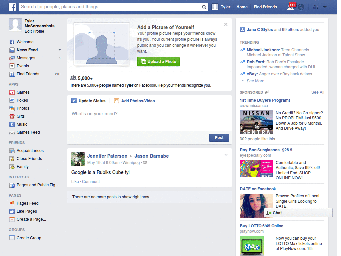Image resolution: width=341 pixels, height=256 pixels.
Task: Click Jennifer Paterson's post avatar
Action: [78, 159]
